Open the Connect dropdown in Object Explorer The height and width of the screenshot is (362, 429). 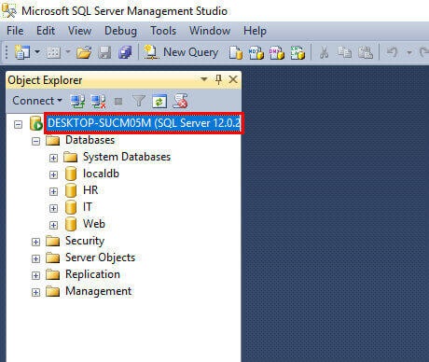coord(37,101)
